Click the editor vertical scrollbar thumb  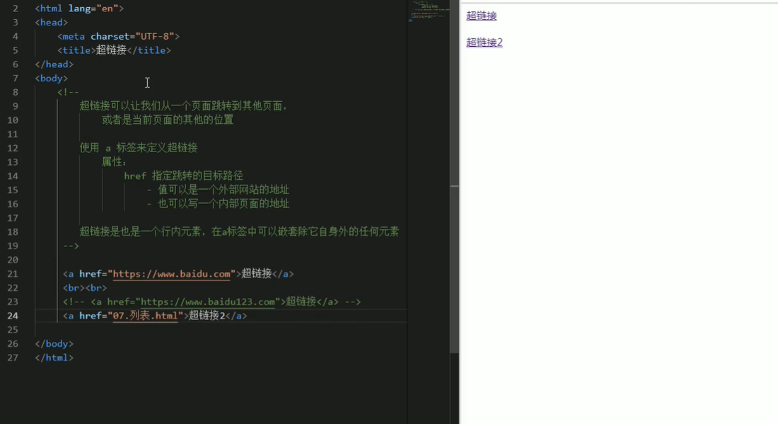tap(454, 176)
